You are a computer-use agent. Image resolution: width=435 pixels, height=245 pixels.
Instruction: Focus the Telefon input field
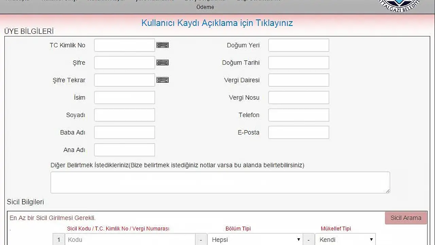299,115
